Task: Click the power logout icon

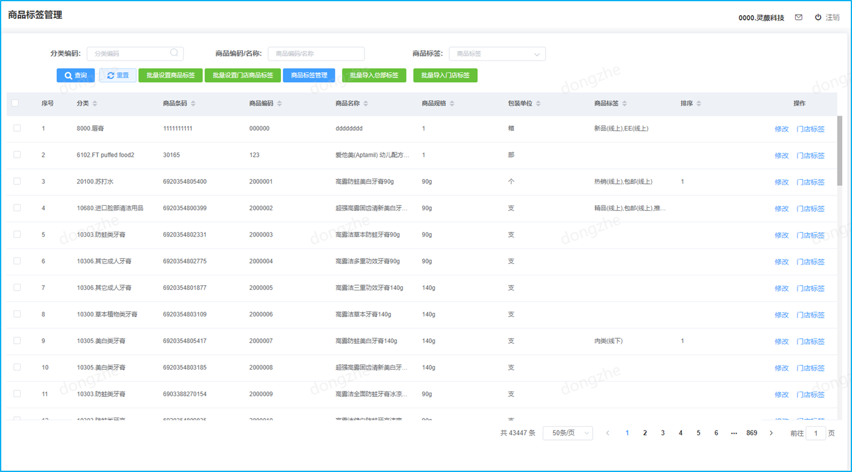Action: 818,18
